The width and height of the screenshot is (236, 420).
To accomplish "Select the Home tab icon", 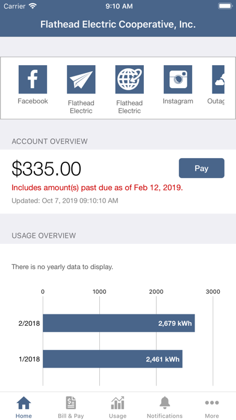I will point(24,403).
